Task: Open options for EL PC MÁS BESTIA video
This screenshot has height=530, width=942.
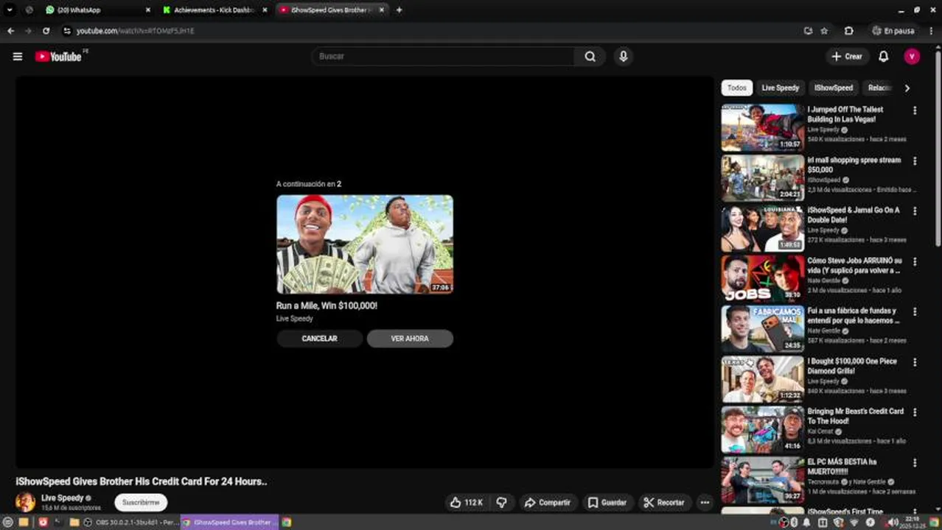Action: point(915,463)
